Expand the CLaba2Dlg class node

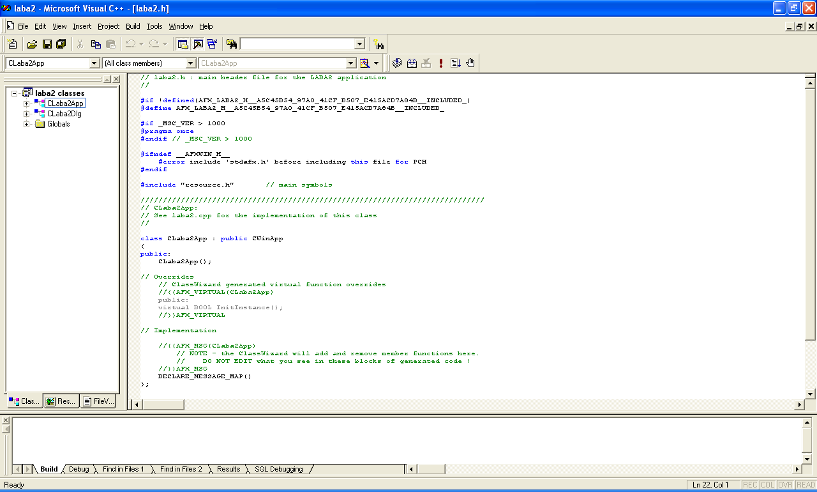click(27, 114)
